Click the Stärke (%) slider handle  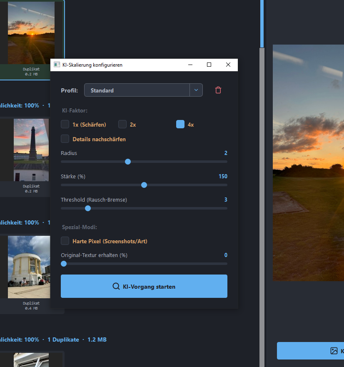144,185
